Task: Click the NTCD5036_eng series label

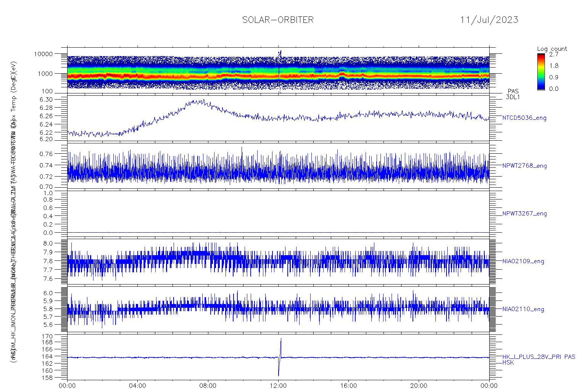Action: [524, 118]
